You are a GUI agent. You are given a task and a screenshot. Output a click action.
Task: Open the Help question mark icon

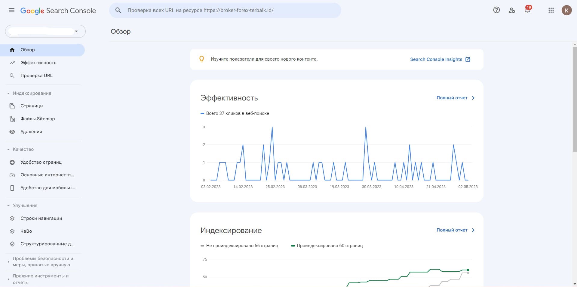(496, 10)
